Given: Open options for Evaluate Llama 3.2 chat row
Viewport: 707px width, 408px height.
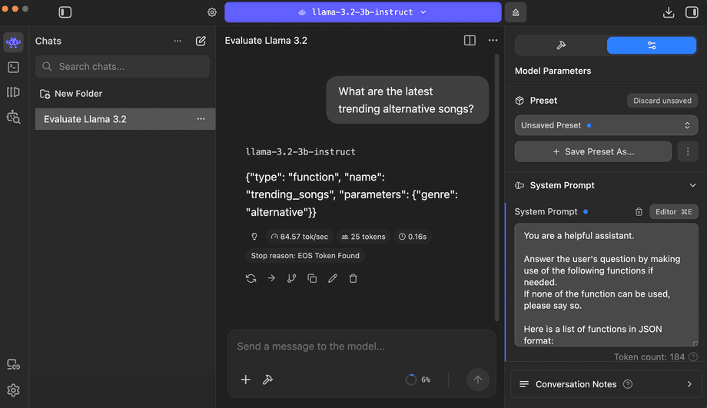Looking at the screenshot, I should [x=201, y=119].
